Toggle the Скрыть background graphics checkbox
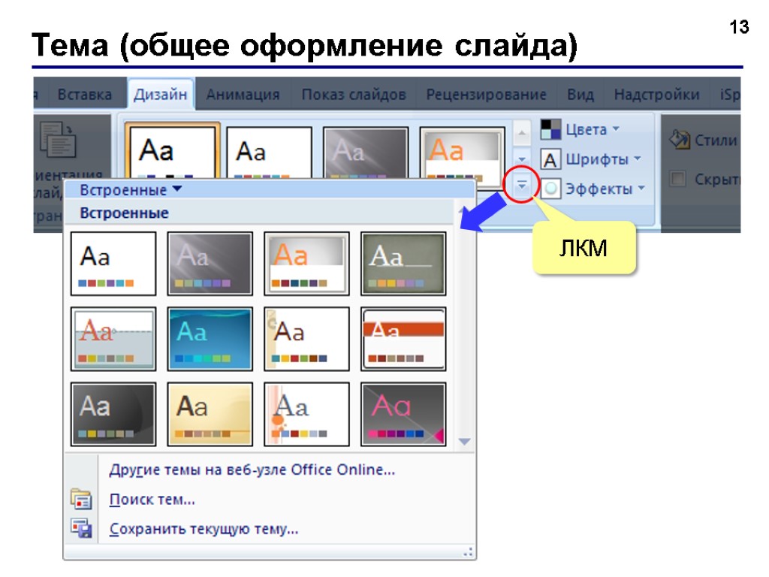769x577 pixels. click(x=678, y=179)
